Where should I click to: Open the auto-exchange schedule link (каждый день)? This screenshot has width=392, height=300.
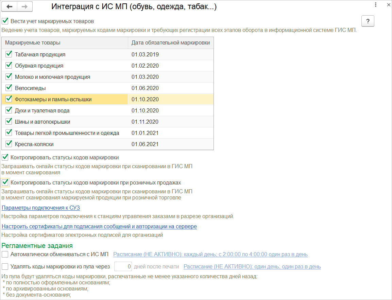210,254
